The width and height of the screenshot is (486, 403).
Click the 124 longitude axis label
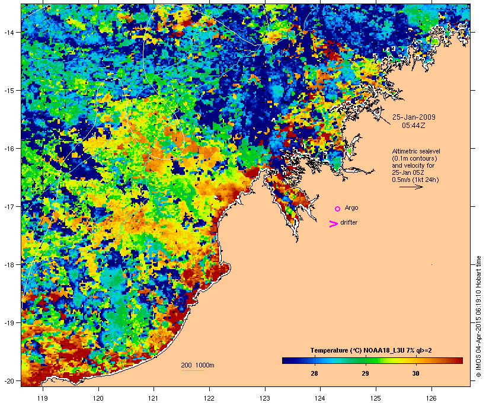[x=320, y=398]
